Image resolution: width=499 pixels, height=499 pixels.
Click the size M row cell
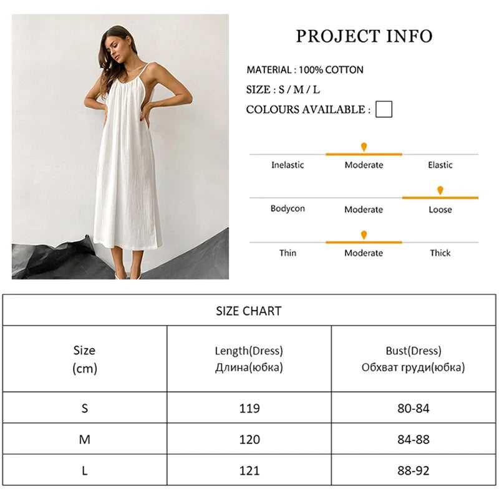pos(85,440)
